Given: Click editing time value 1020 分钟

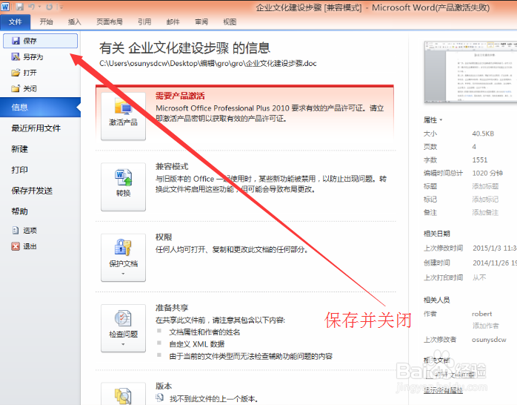Looking at the screenshot, I should point(487,173).
